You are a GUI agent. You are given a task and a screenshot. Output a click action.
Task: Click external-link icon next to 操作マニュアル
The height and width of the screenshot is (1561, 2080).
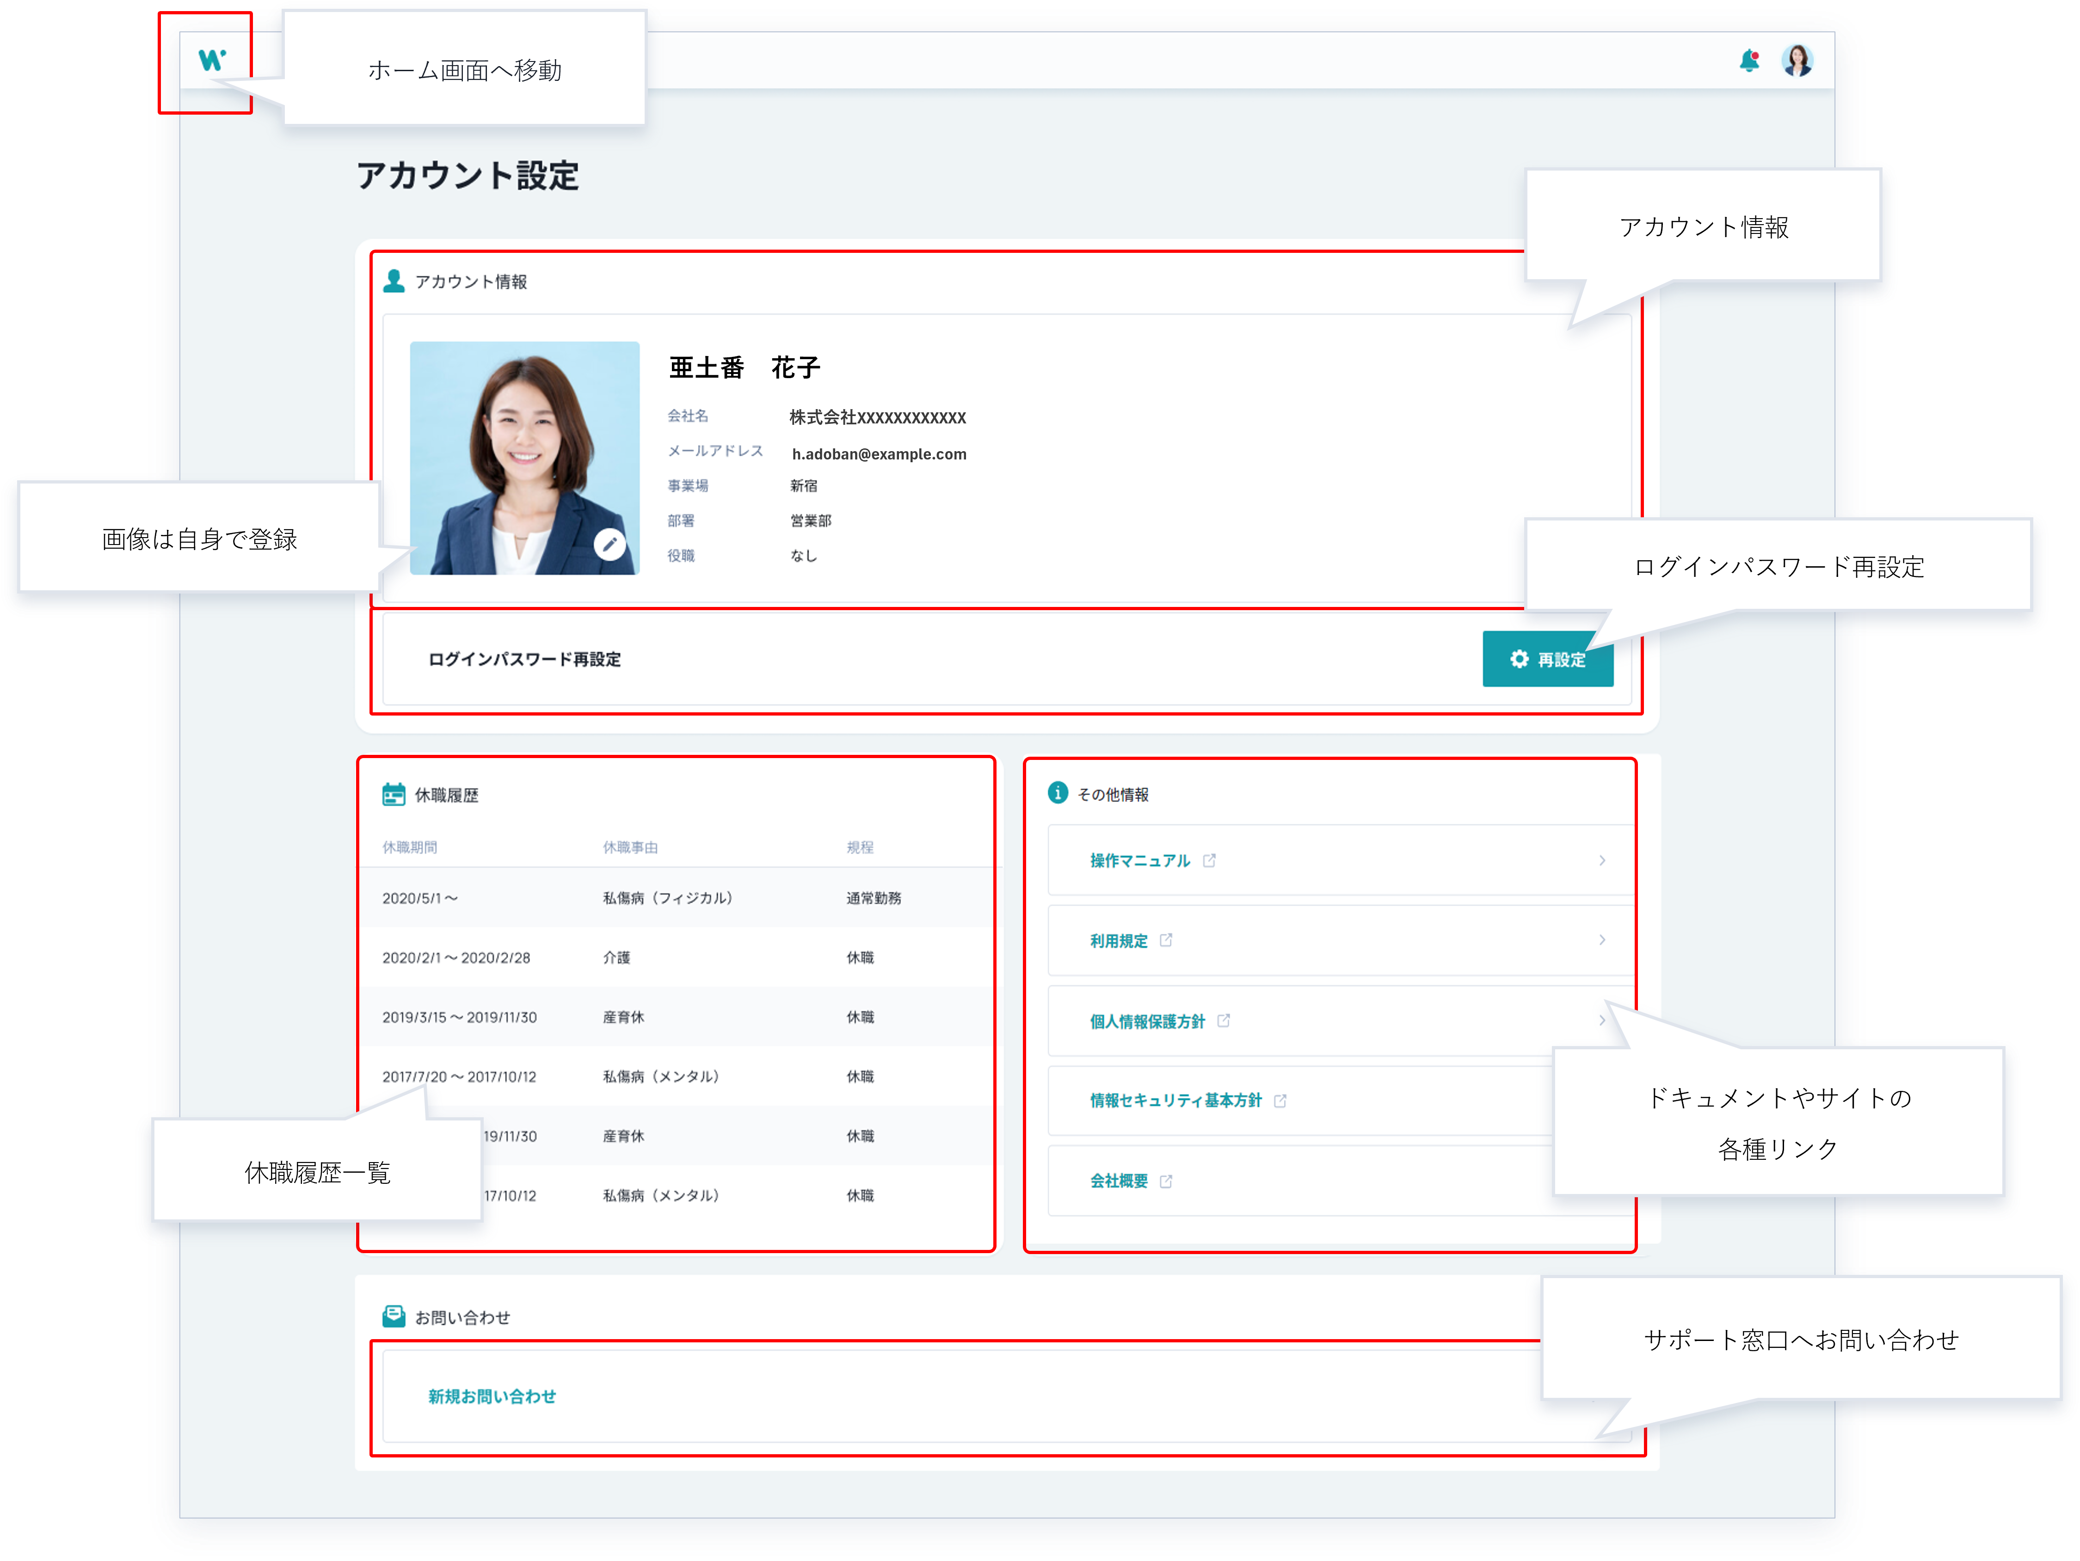coord(1209,860)
